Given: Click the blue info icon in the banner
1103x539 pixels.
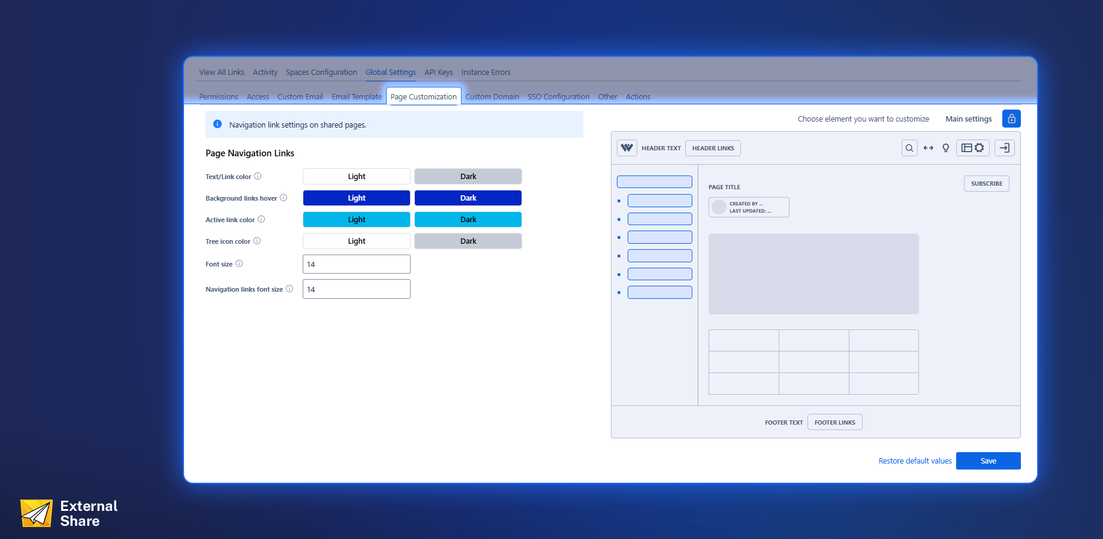Looking at the screenshot, I should pyautogui.click(x=218, y=124).
